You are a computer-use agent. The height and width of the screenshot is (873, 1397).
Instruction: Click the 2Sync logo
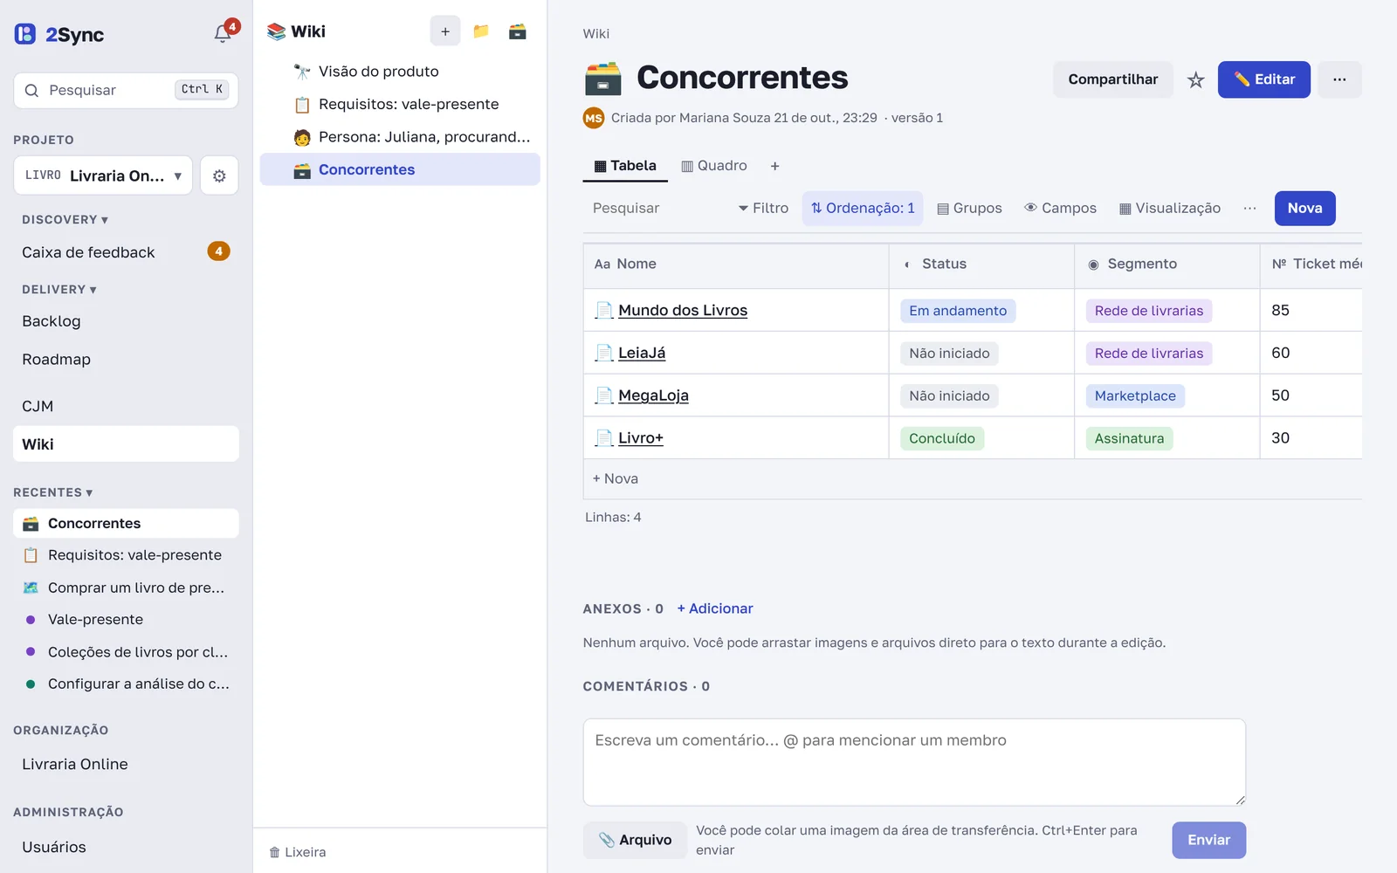pos(59,34)
